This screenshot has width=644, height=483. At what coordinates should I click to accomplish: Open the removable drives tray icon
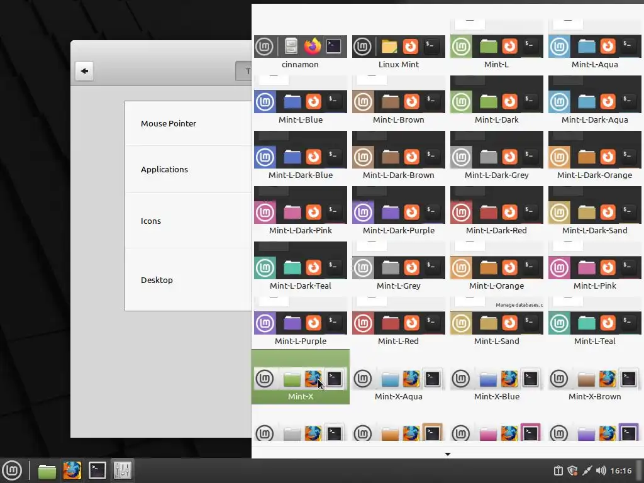click(558, 470)
